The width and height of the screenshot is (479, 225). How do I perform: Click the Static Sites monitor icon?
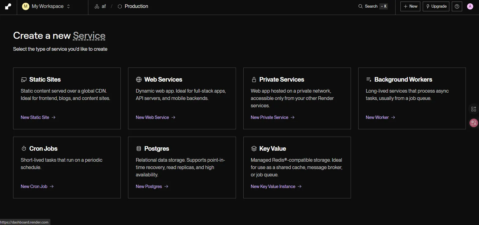[x=24, y=80]
